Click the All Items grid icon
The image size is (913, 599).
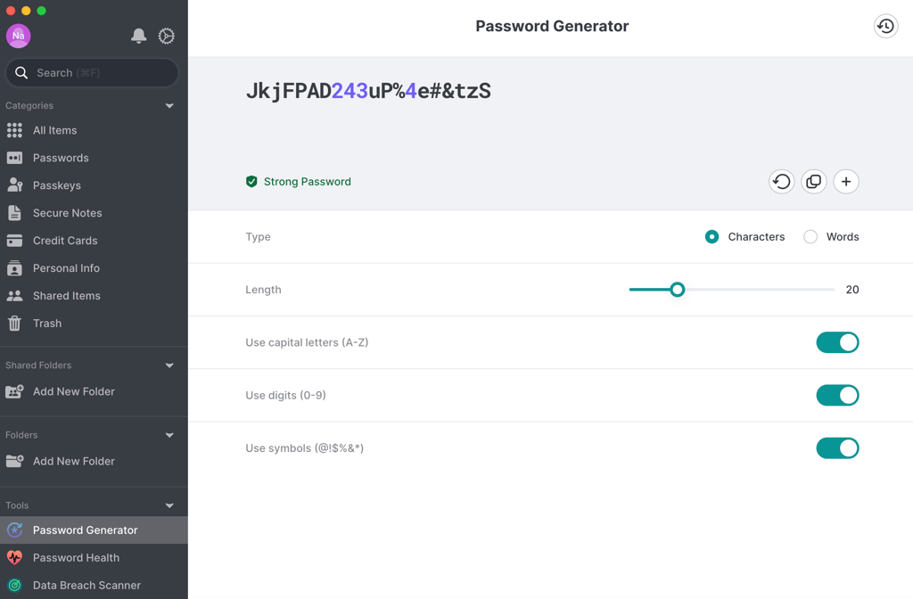coord(14,130)
